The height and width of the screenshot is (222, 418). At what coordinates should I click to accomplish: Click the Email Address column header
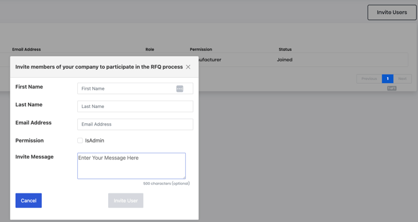(26, 49)
